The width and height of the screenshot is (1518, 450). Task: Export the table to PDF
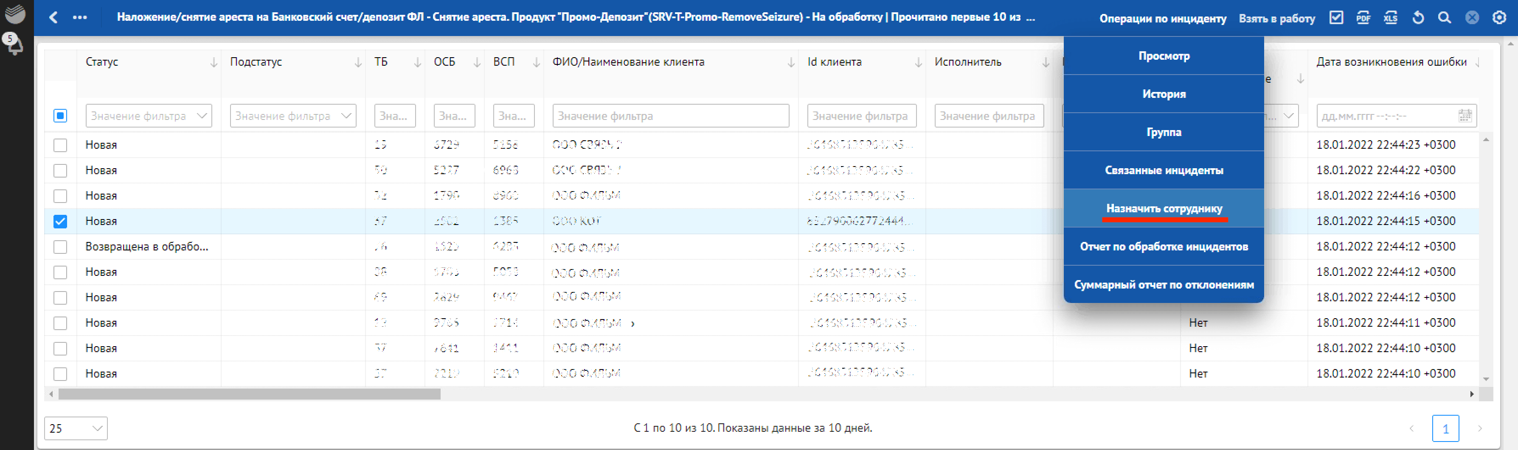tap(1363, 18)
